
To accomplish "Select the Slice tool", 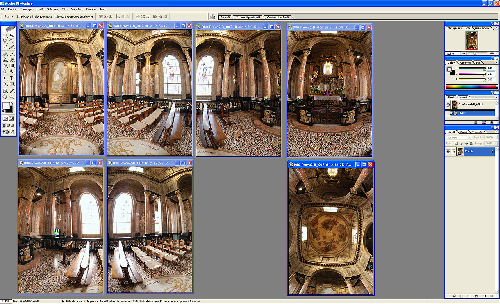I will (x=12, y=46).
